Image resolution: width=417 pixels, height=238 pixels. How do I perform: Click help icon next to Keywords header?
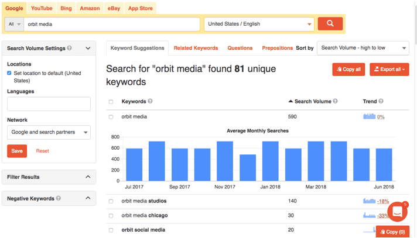tap(151, 101)
